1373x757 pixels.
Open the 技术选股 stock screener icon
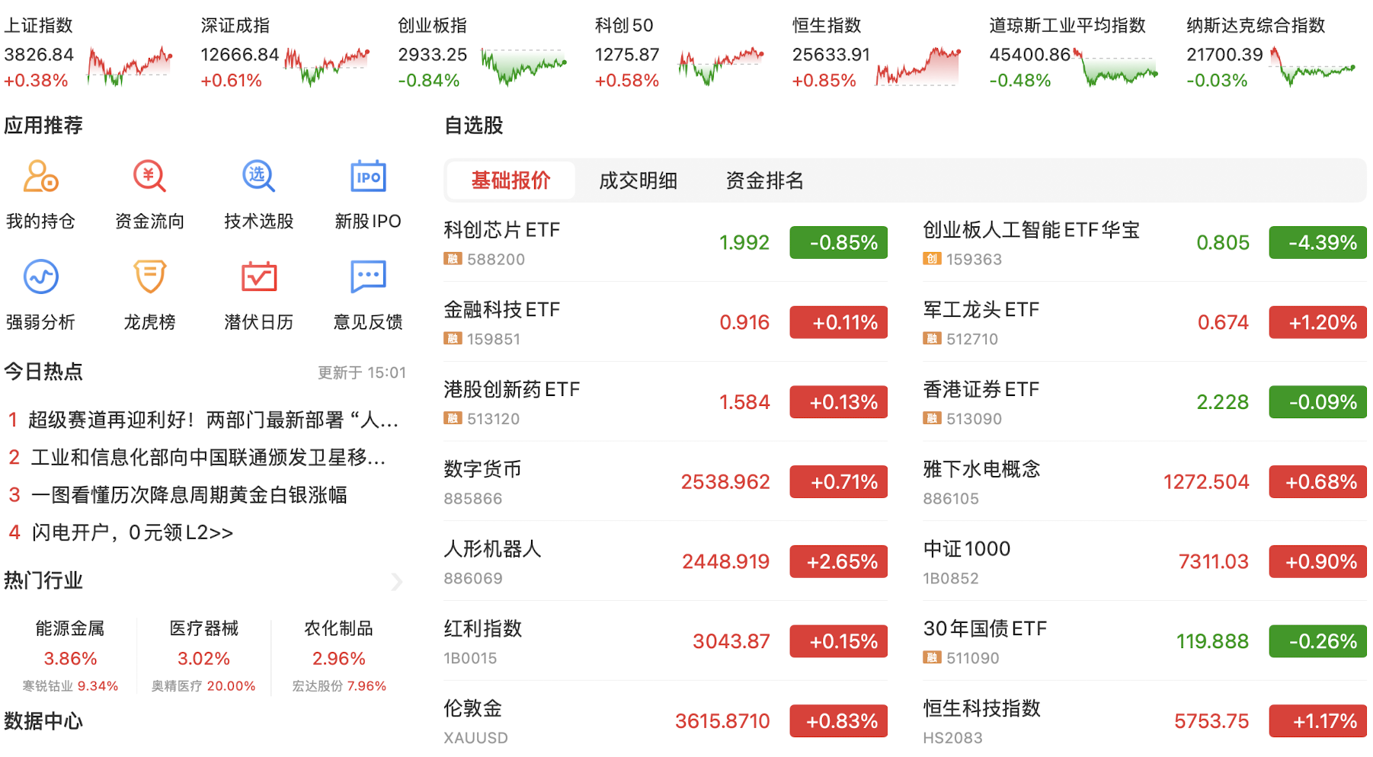point(258,177)
